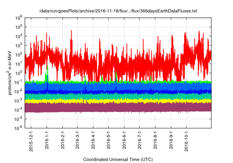This screenshot has height=163, width=233.
Task: Click the 2016-3-1 date tick label
Action: point(78,140)
